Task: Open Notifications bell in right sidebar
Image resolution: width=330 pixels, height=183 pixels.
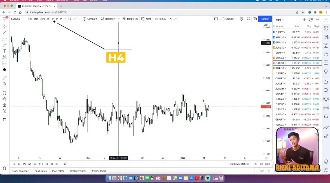Action: click(326, 117)
